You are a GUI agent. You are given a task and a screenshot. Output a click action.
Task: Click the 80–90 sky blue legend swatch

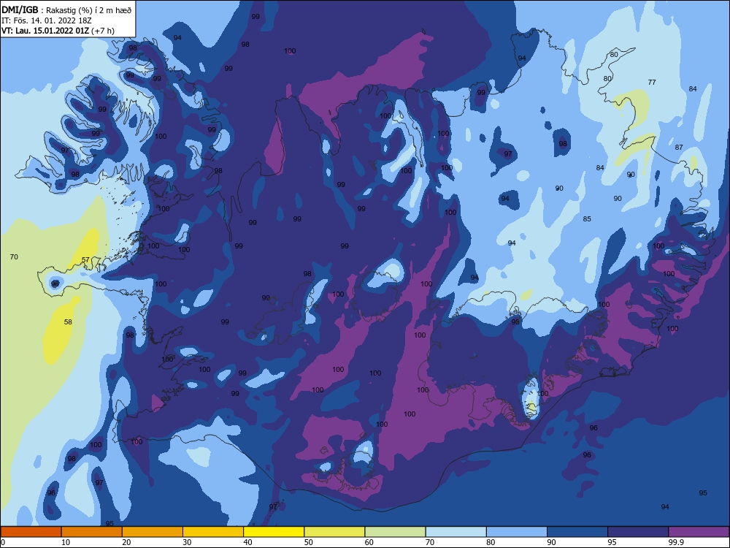pyautogui.click(x=517, y=532)
